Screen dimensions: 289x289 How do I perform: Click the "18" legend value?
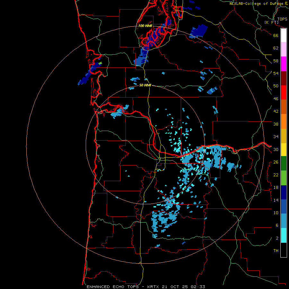point(276,188)
